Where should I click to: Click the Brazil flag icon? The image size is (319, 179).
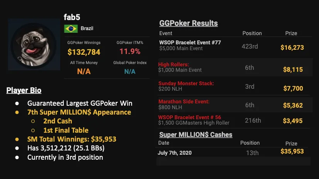click(70, 28)
